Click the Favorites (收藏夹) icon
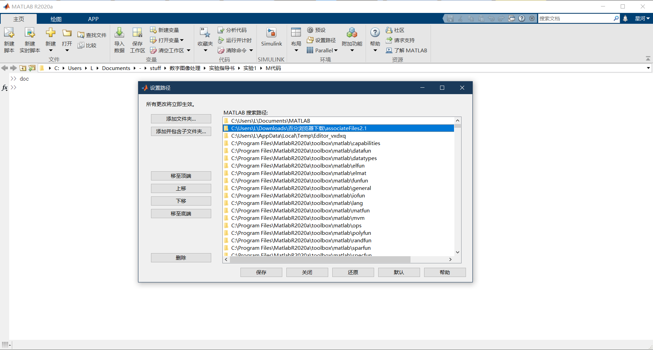Viewport: 653px width, 350px height. 205,33
